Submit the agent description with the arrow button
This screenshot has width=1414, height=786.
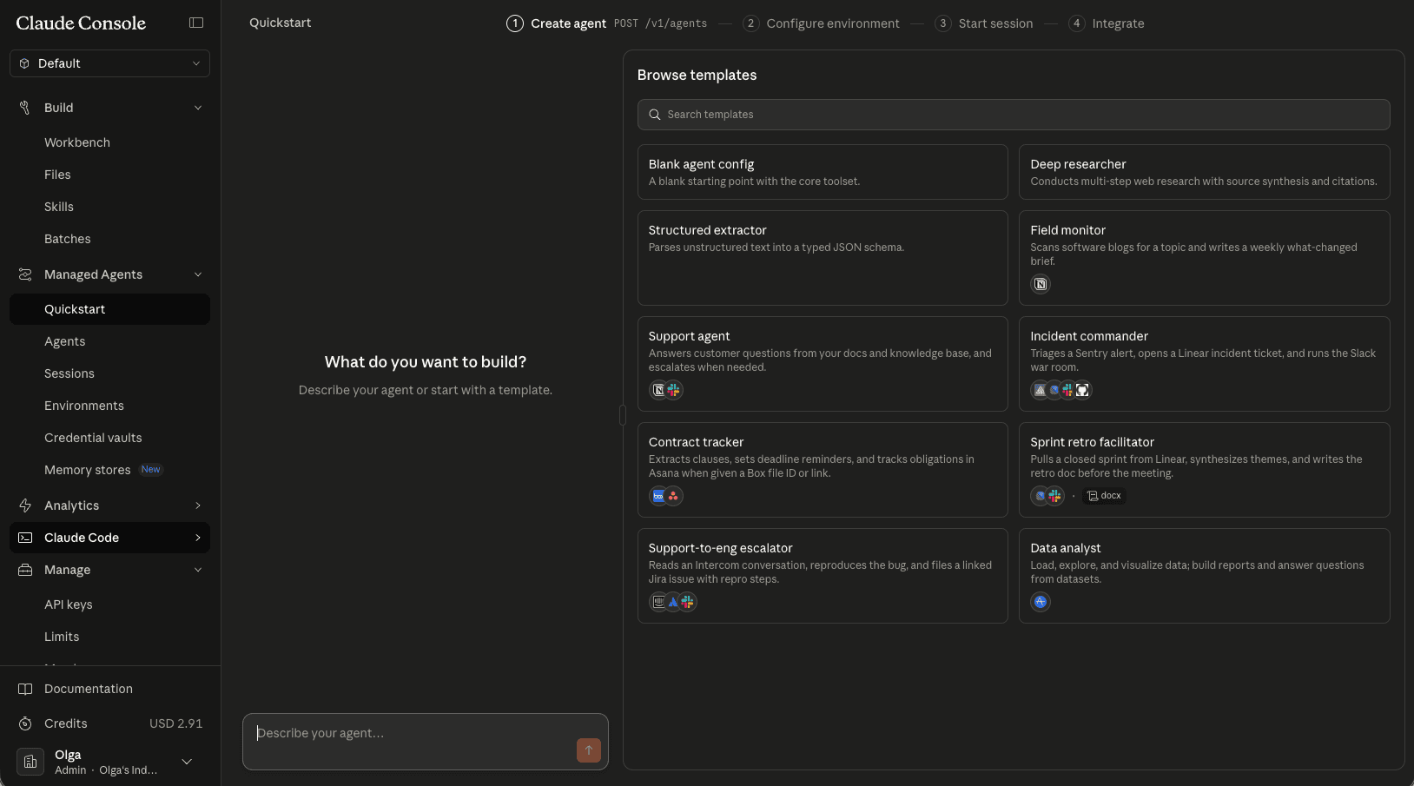(589, 750)
